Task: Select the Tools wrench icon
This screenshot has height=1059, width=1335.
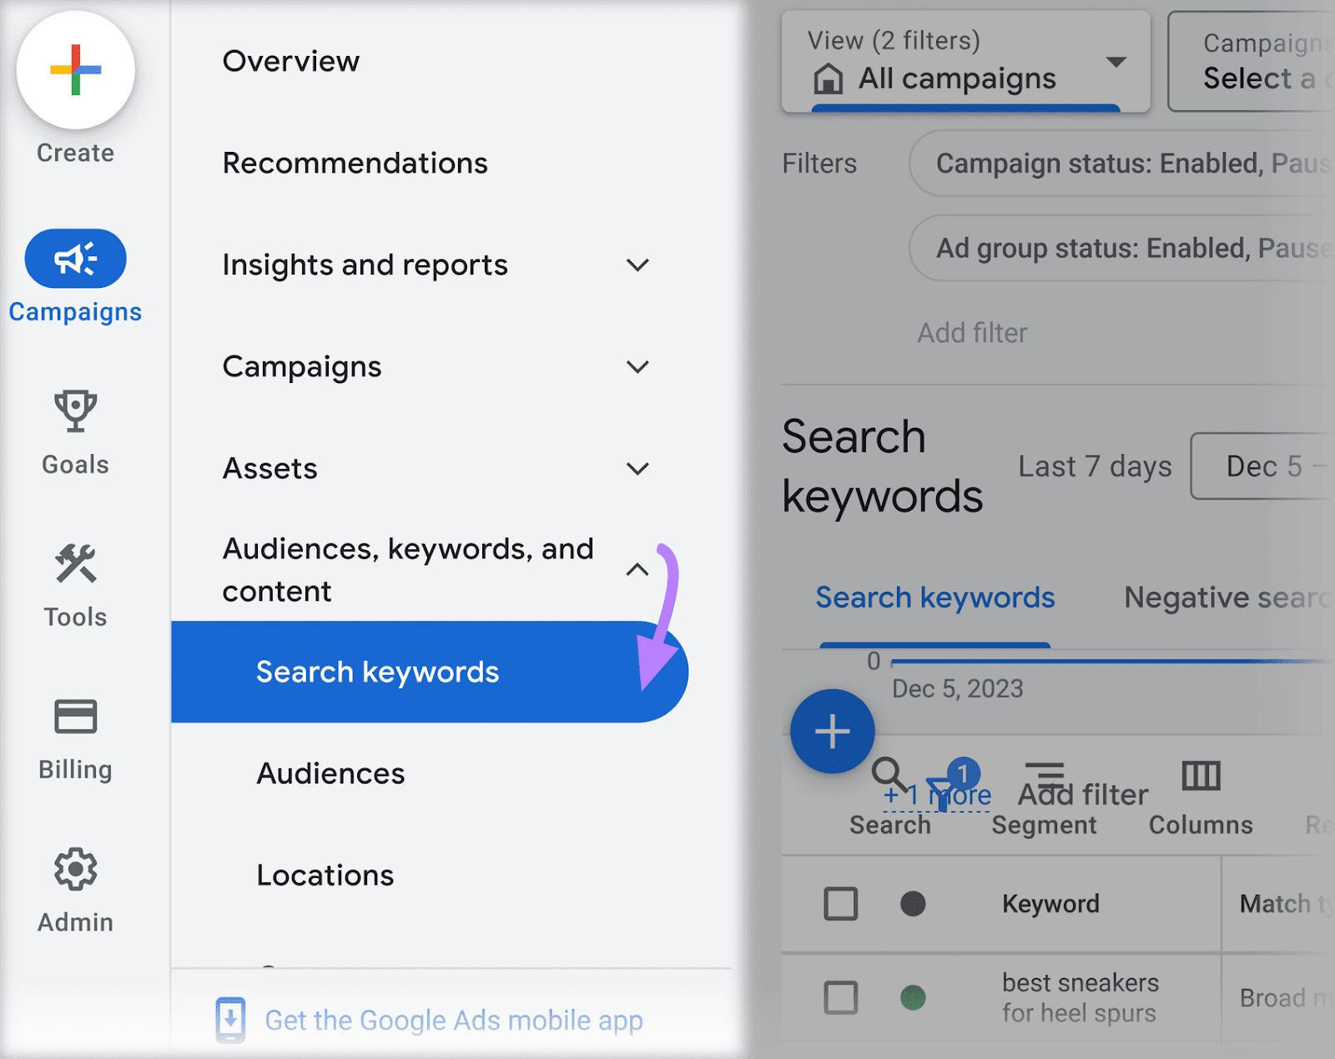Action: point(74,566)
